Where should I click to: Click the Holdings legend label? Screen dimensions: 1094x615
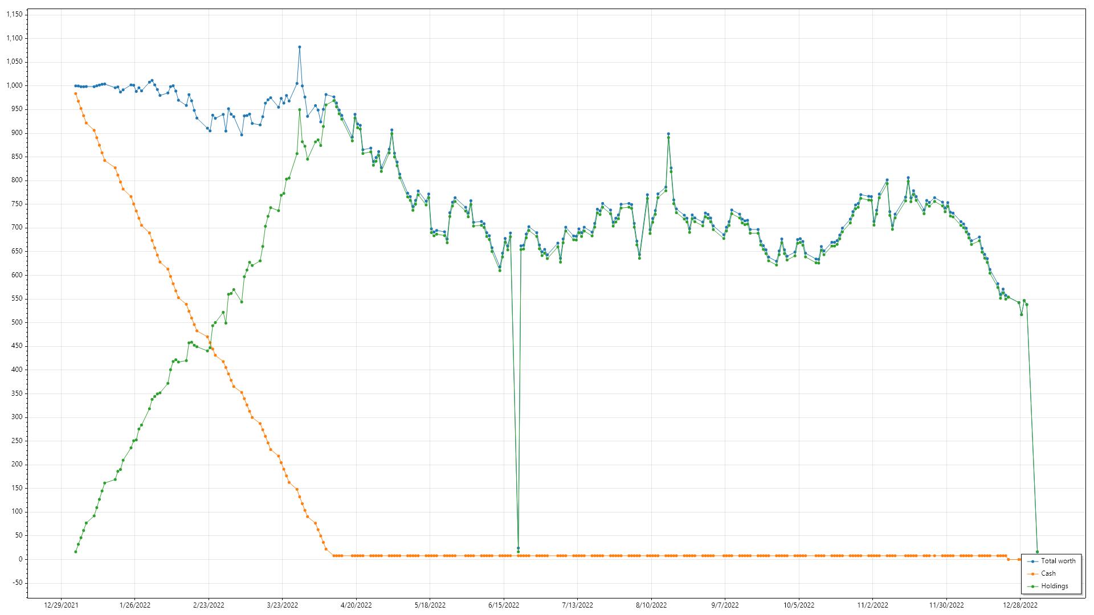tap(1055, 586)
